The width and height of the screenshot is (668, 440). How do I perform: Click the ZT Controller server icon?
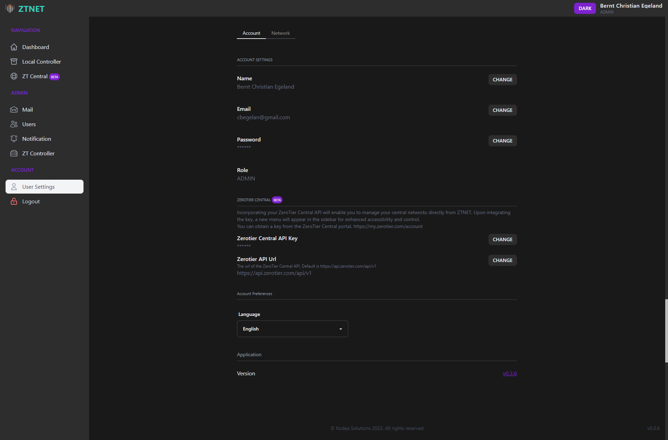click(x=14, y=153)
